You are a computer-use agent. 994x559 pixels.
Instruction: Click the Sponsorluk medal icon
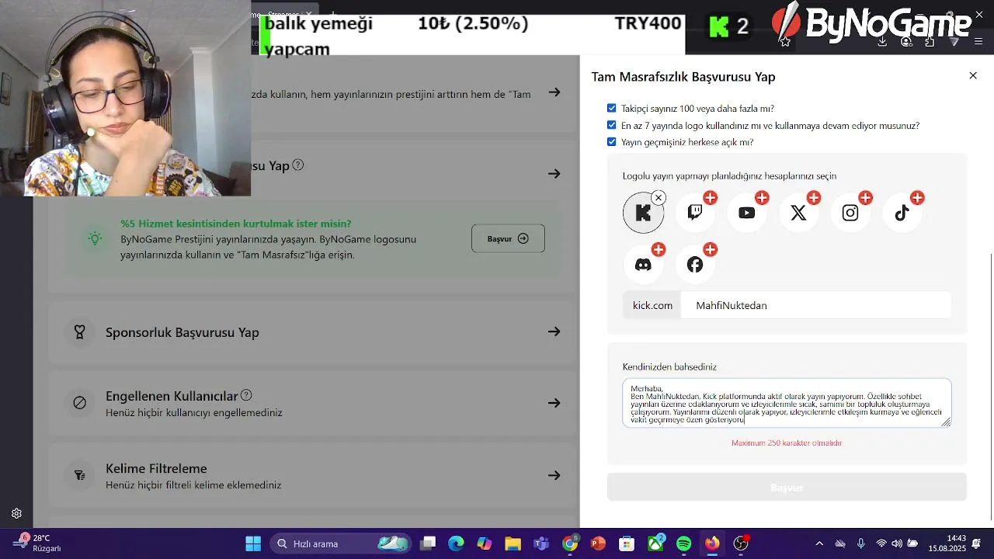(79, 332)
